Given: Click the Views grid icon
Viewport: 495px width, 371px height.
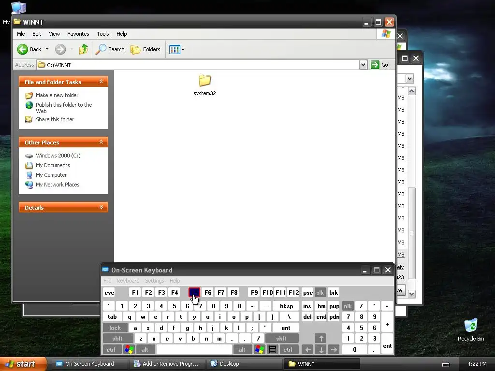Looking at the screenshot, I should pyautogui.click(x=175, y=49).
